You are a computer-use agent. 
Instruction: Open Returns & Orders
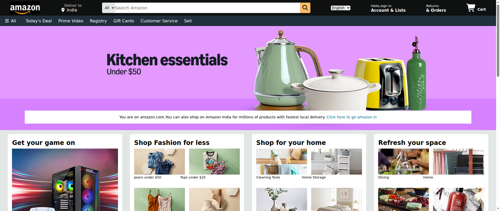pos(436,8)
